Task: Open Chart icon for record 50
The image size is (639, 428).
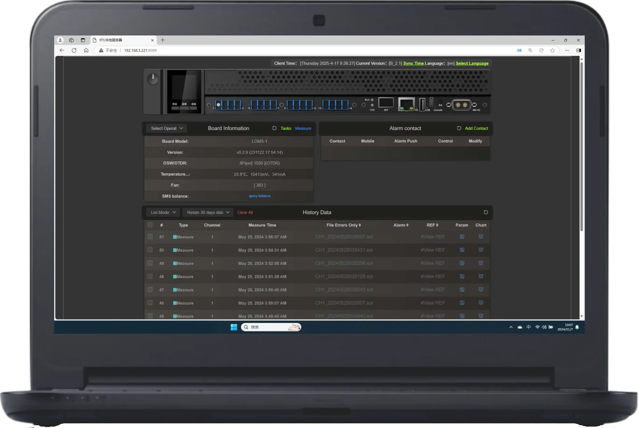Action: (481, 250)
